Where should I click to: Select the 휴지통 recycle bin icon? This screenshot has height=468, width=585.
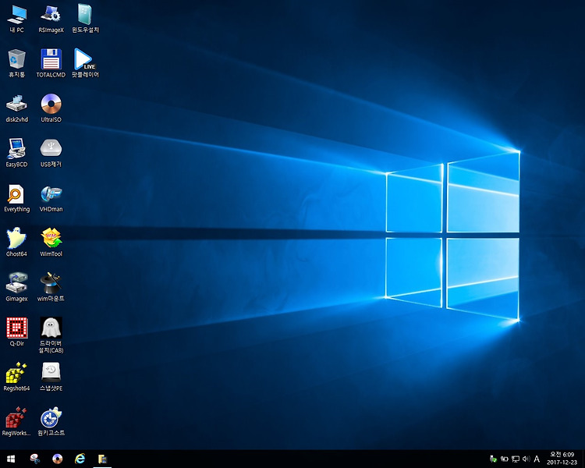click(17, 63)
